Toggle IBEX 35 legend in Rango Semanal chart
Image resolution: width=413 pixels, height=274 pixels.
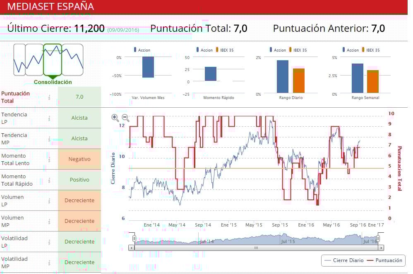[x=371, y=50]
